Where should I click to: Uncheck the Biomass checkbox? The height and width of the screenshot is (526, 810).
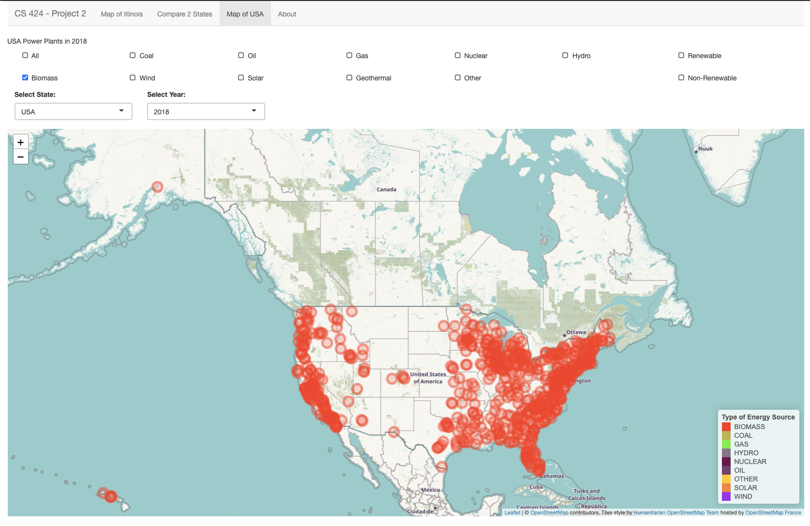(x=25, y=77)
